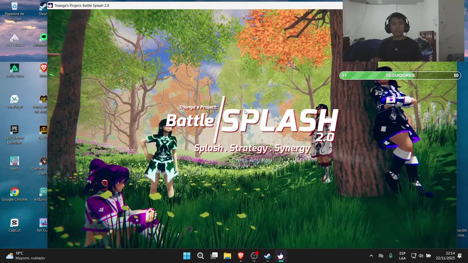Select VeraCrypt desktop shortcut
The width and height of the screenshot is (468, 263).
pyautogui.click(x=14, y=102)
